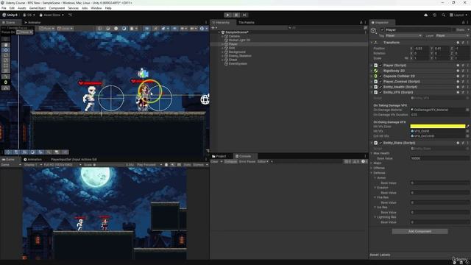Select the Move tool in scene toolbar
This screenshot has height=265, width=471.
(x=6, y=50)
